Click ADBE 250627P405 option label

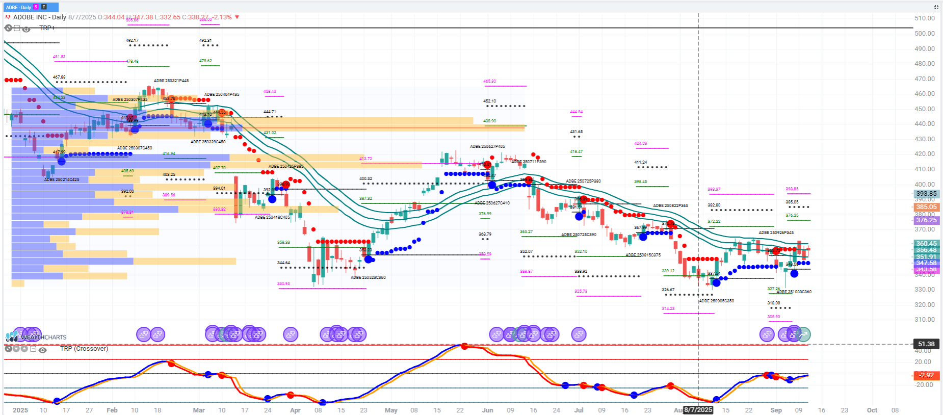(487, 146)
